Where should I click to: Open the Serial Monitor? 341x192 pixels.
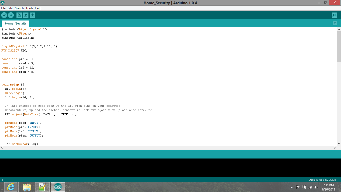(x=334, y=15)
